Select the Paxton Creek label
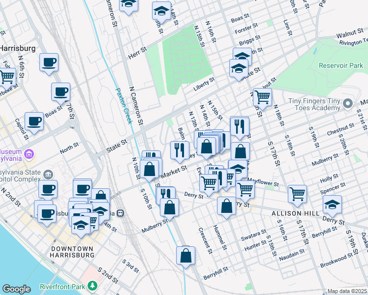The height and width of the screenshot is (295, 368). click(124, 106)
